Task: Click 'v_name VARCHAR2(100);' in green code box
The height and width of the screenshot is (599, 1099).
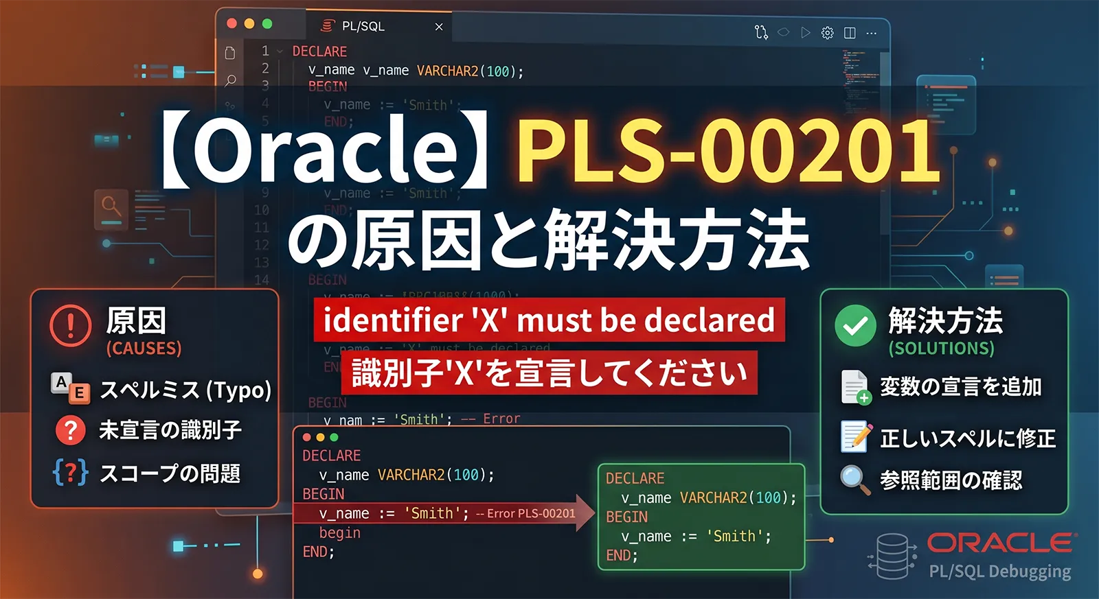Action: pyautogui.click(x=709, y=498)
